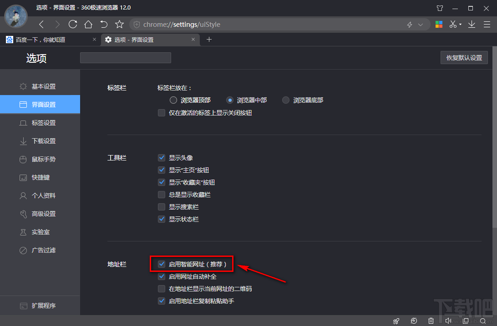Open 个人资料 in the sidebar
The image size is (497, 326).
point(40,196)
